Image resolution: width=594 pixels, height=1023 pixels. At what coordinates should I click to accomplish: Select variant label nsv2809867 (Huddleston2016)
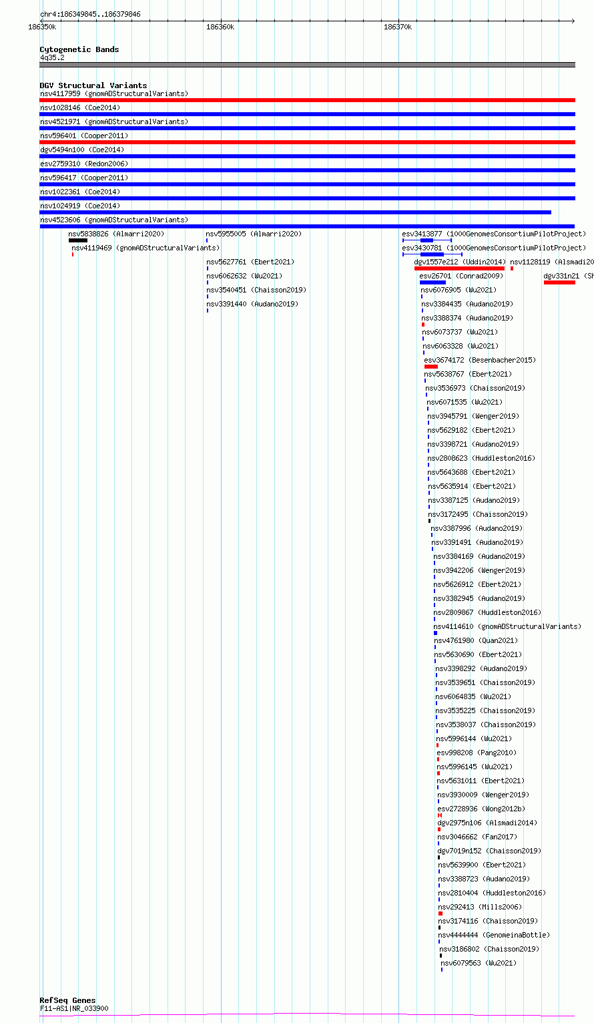click(487, 612)
